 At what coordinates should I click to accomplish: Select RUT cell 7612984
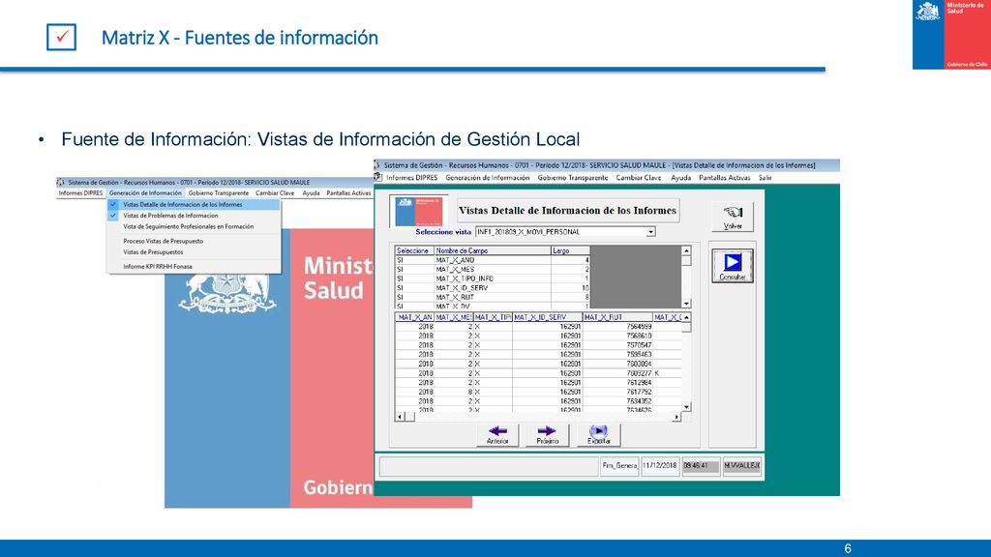[617, 383]
